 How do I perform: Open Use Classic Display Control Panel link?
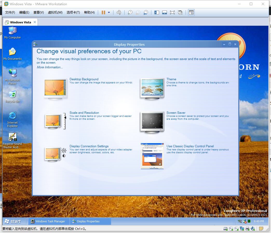(x=190, y=146)
